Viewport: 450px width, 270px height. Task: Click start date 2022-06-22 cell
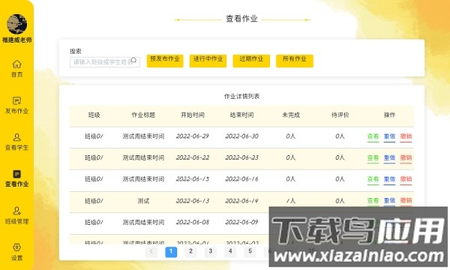(x=193, y=157)
